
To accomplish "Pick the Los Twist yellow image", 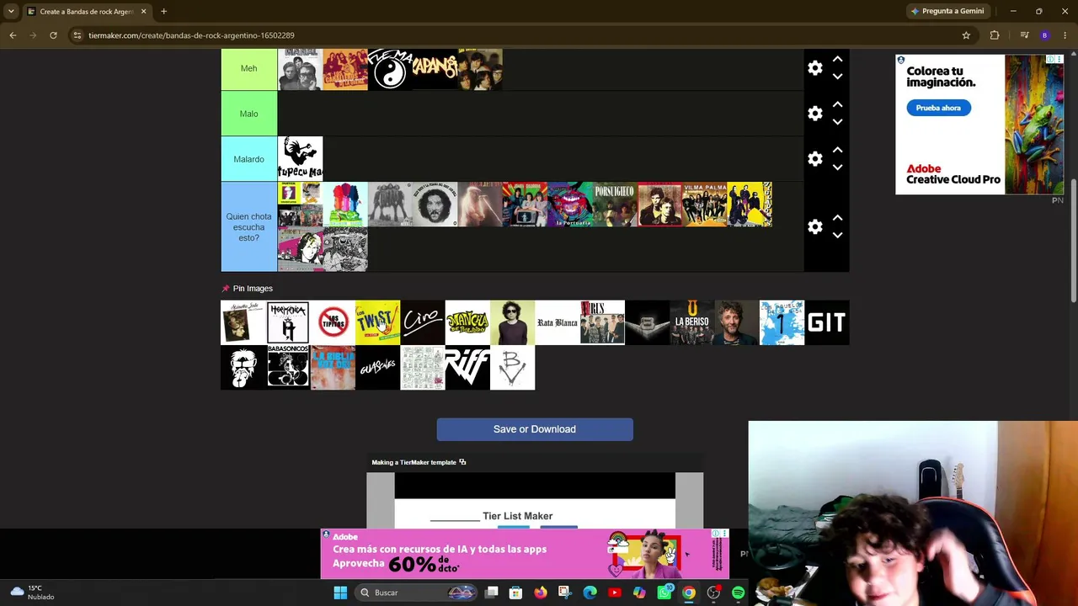I will 377,322.
